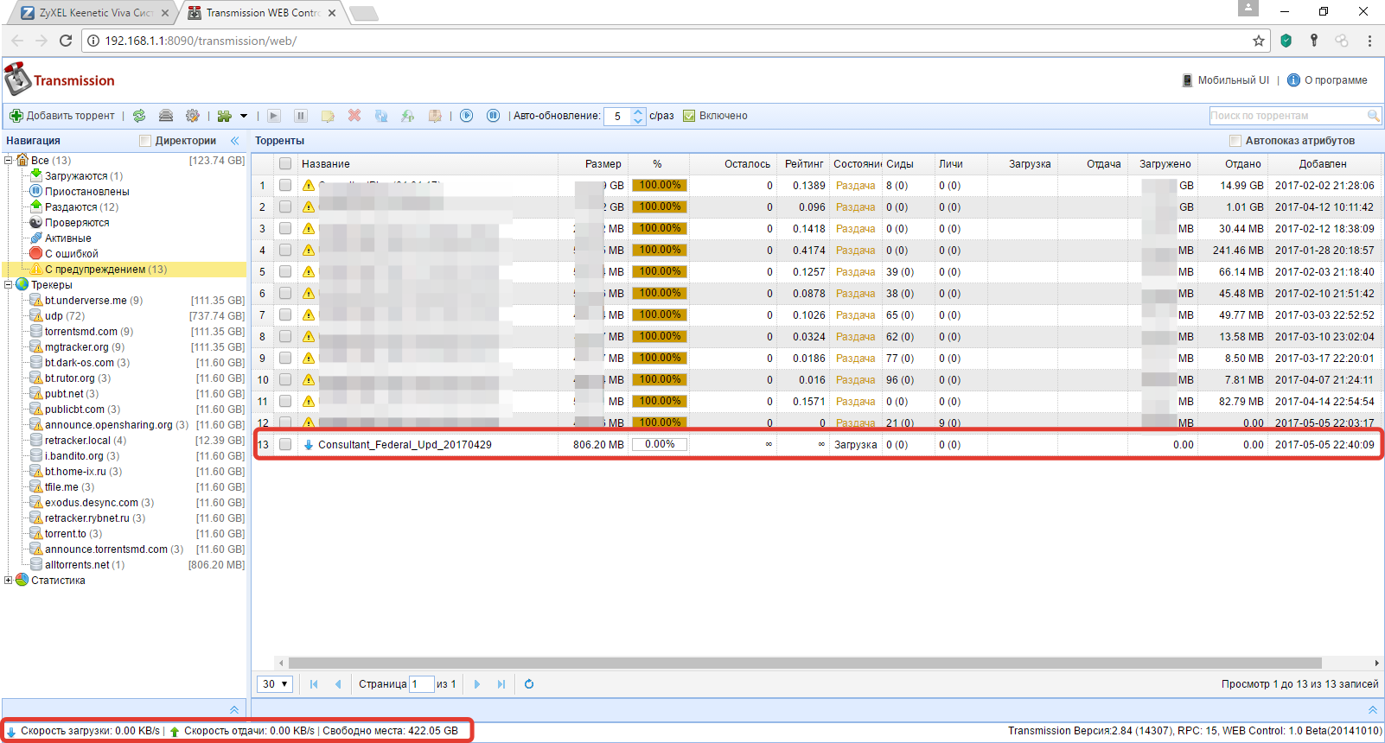Toggle the Директории checkbox
The width and height of the screenshot is (1385, 743).
pos(145,141)
